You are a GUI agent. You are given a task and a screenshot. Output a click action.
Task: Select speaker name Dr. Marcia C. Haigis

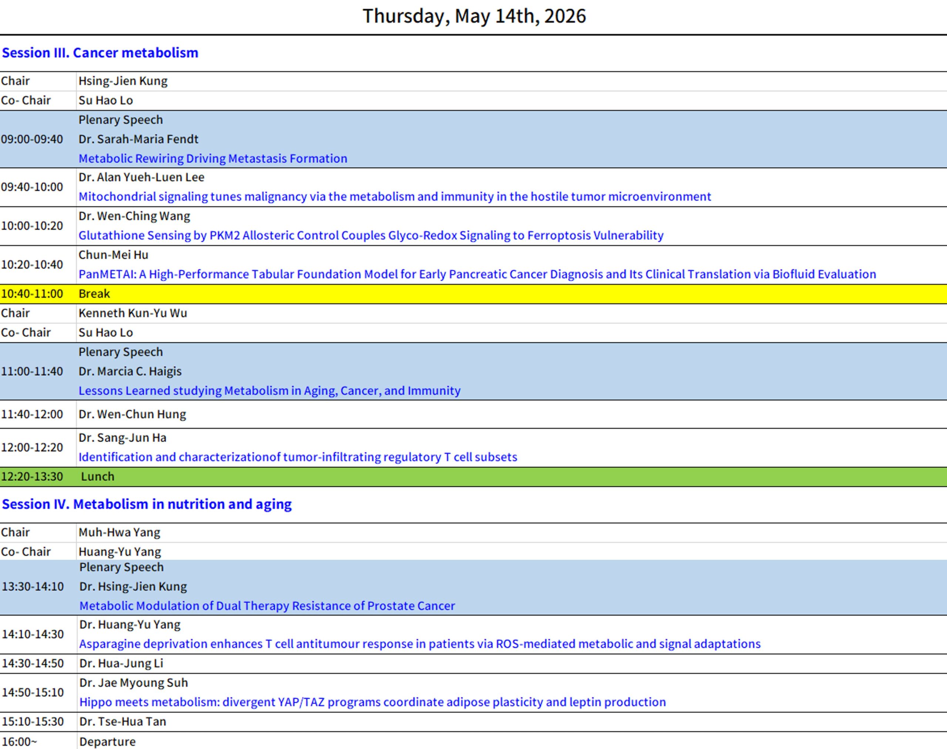coord(130,372)
